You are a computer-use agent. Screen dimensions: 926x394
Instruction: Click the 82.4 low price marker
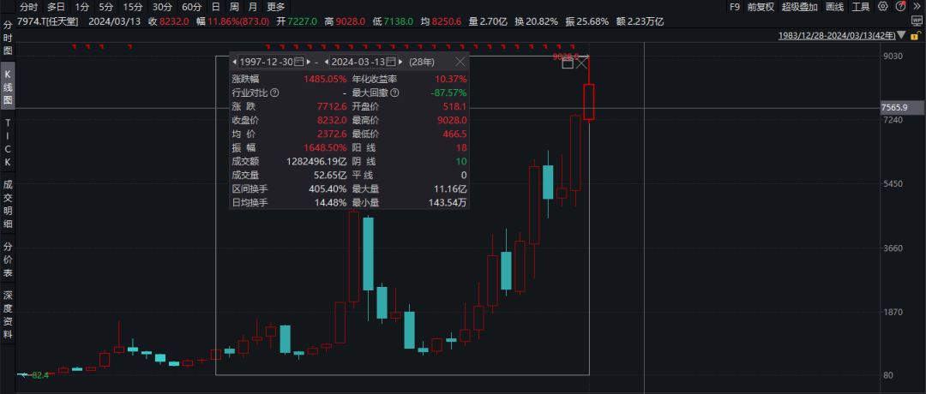pyautogui.click(x=40, y=375)
